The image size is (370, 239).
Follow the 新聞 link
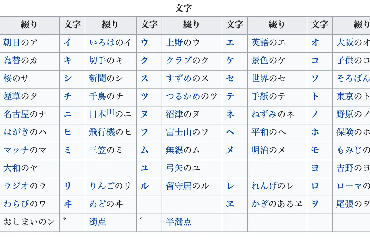(98, 78)
